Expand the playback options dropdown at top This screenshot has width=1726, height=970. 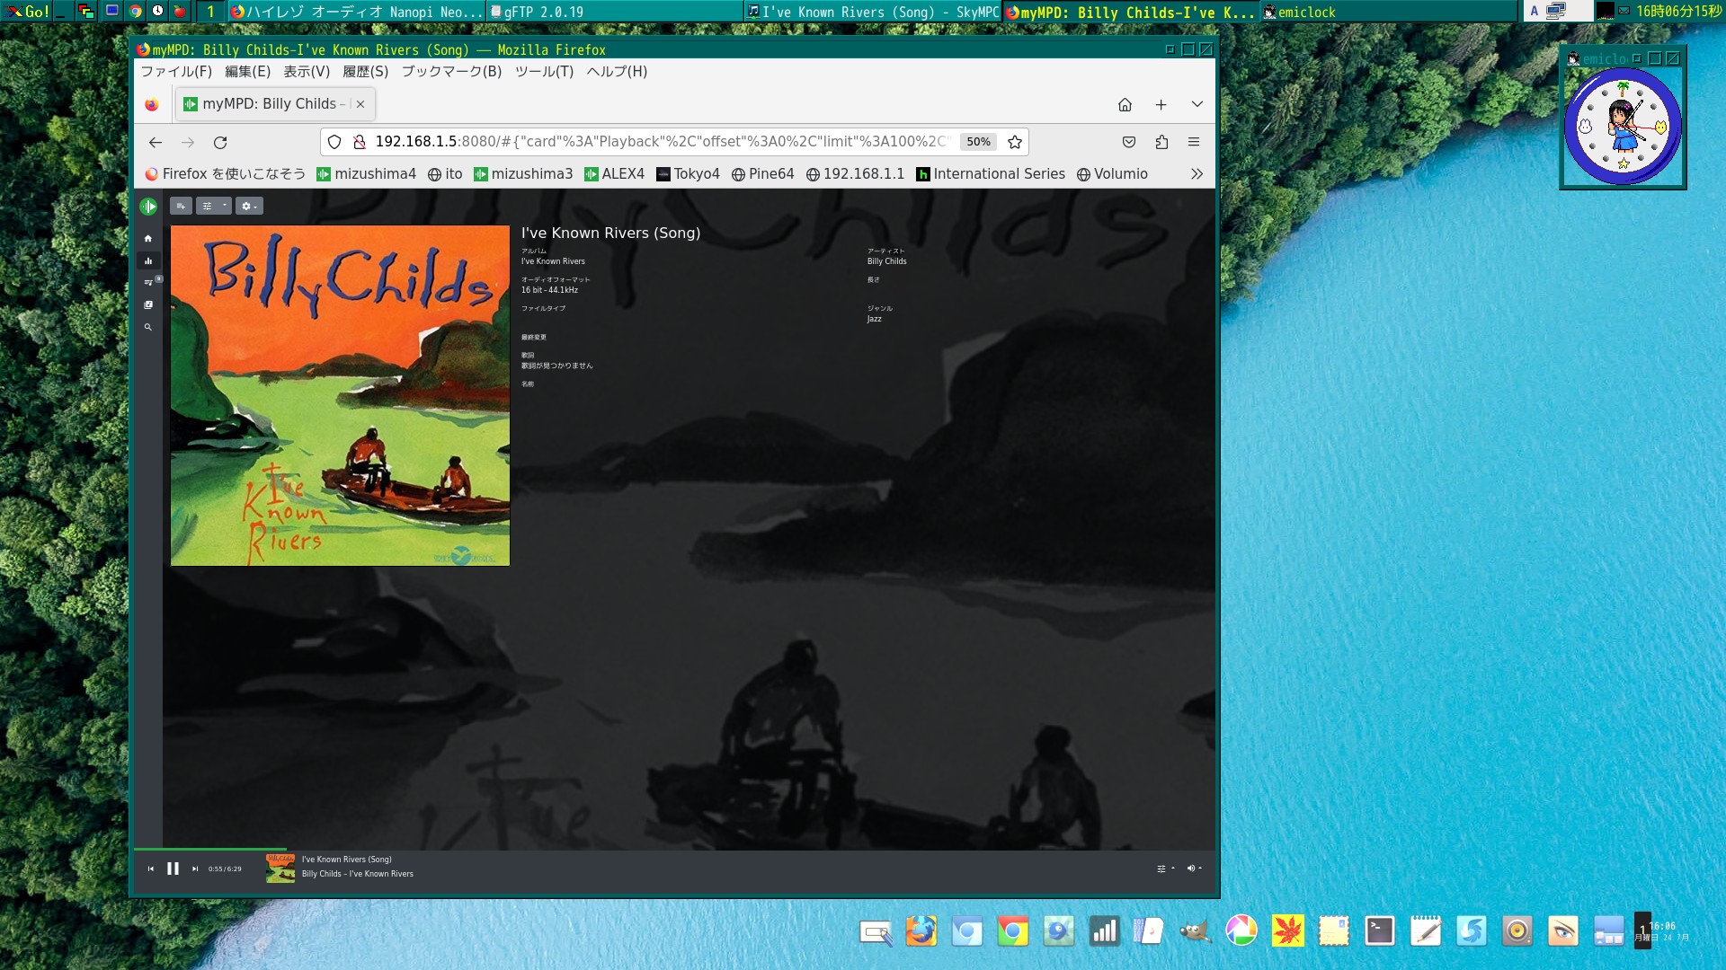[214, 207]
